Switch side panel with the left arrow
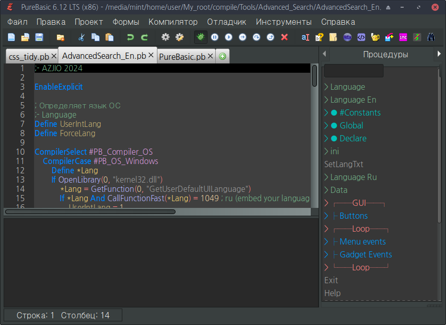 (x=324, y=54)
